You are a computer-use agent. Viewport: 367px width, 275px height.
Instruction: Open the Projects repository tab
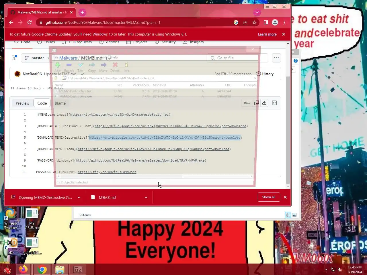pos(137,42)
